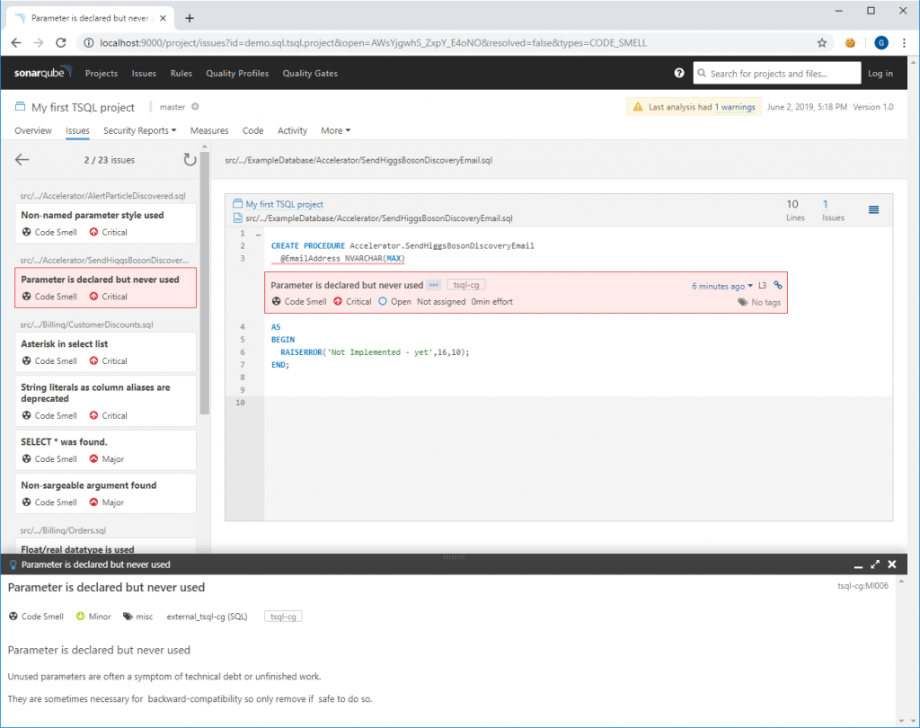The width and height of the screenshot is (920, 728).
Task: Switch to the Measures tab
Action: (x=209, y=130)
